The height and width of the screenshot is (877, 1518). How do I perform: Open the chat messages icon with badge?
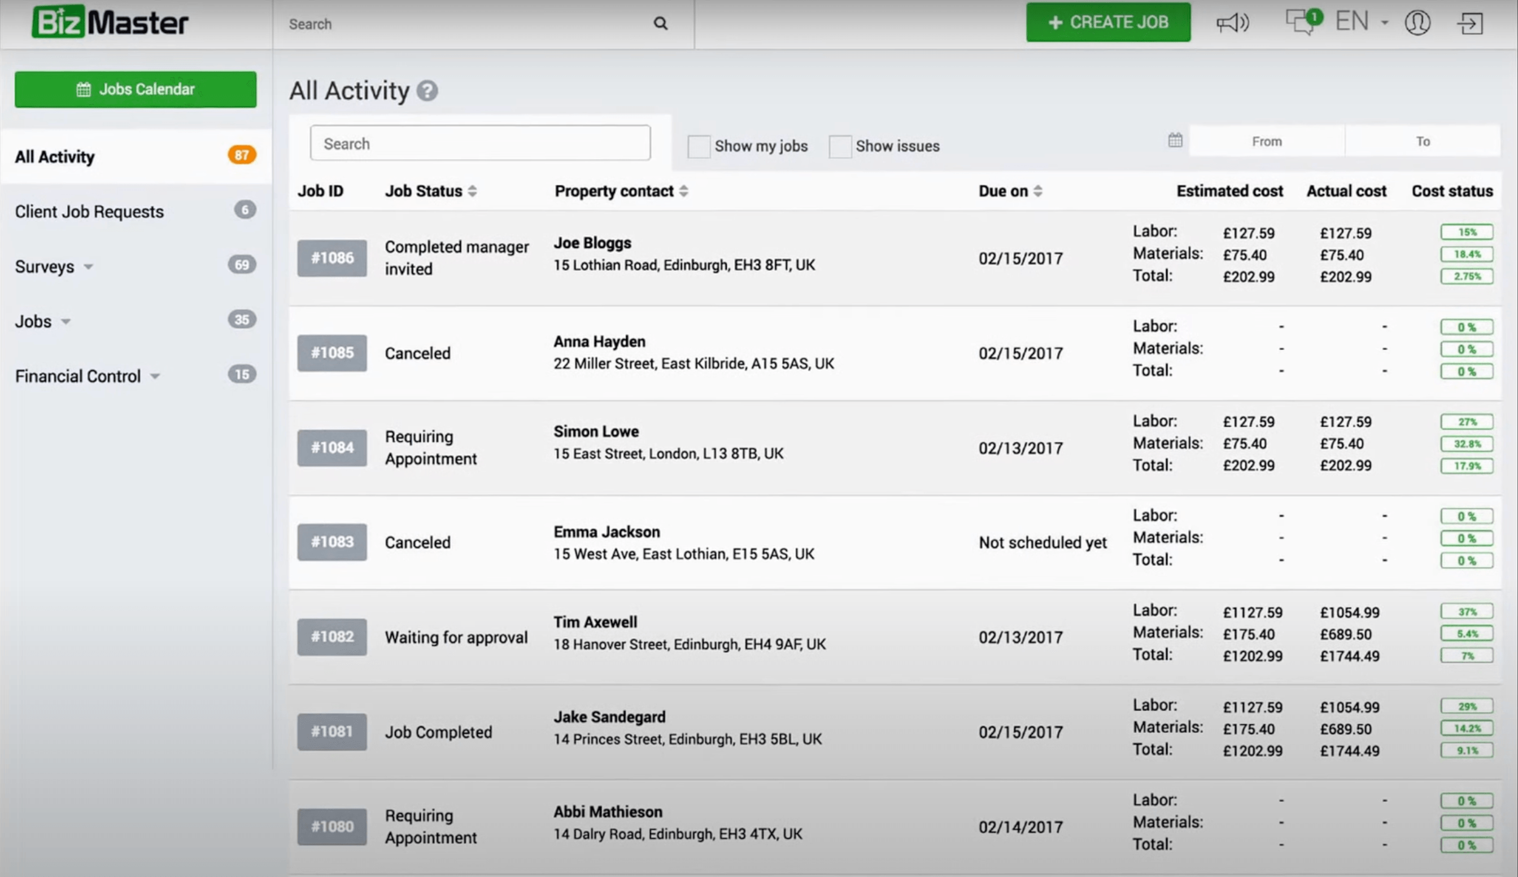(x=1303, y=21)
